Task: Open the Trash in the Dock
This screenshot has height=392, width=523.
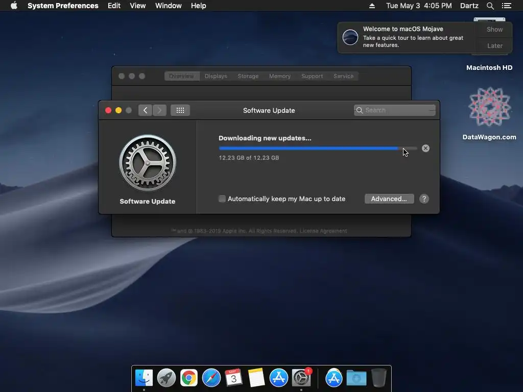Action: (379, 378)
